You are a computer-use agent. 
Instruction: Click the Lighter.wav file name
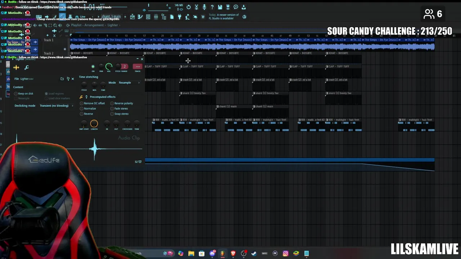27,79
